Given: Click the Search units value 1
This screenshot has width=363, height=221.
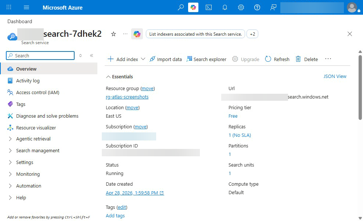Looking at the screenshot, I should pos(230,174).
